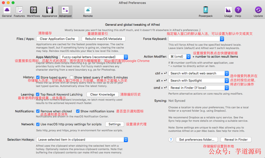Screen dimensions: 265x158
Task: Open the cmd+return Reveal in Finder dropdown
Action: coord(198,88)
